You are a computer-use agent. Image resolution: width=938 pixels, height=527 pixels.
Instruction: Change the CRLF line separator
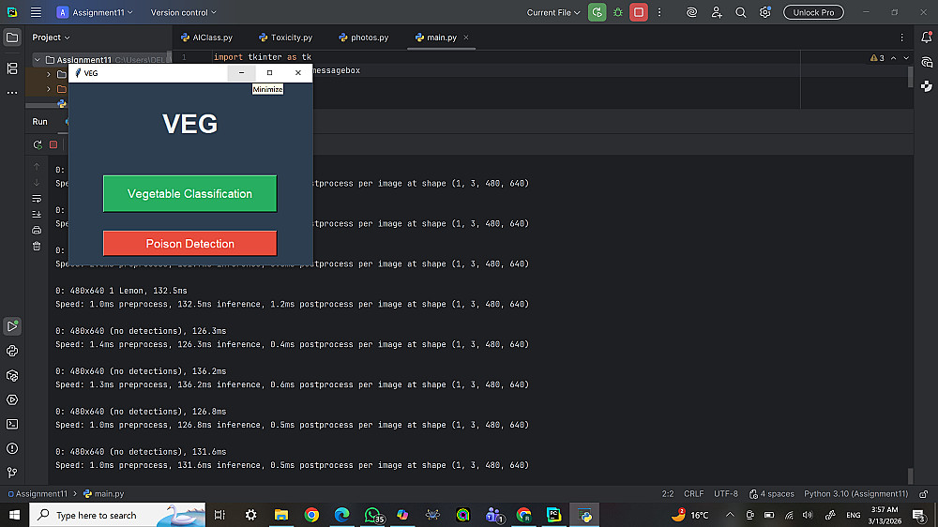[693, 494]
